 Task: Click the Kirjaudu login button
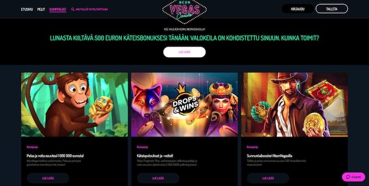tap(298, 9)
